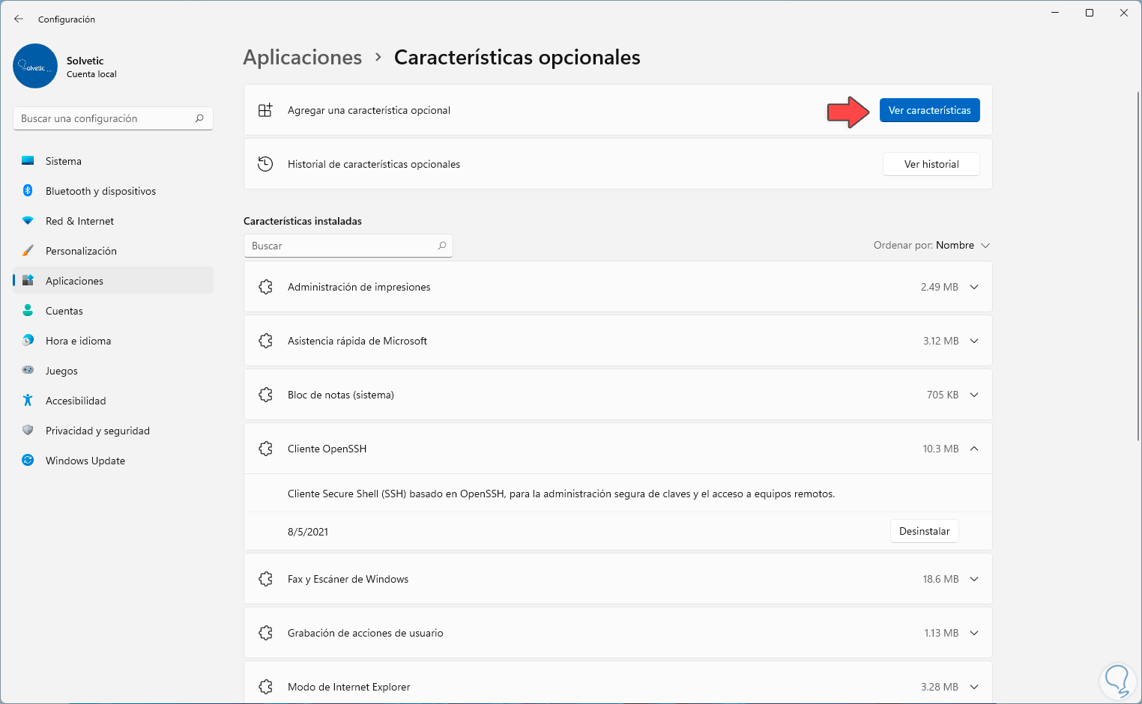Uninstall Cliente OpenSSH with Desinstalar button

pos(924,531)
